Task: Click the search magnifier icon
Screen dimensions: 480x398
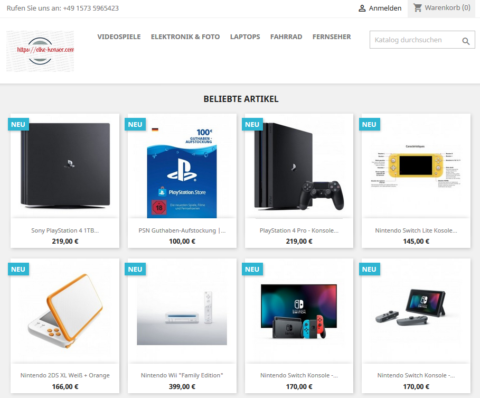Action: 466,41
